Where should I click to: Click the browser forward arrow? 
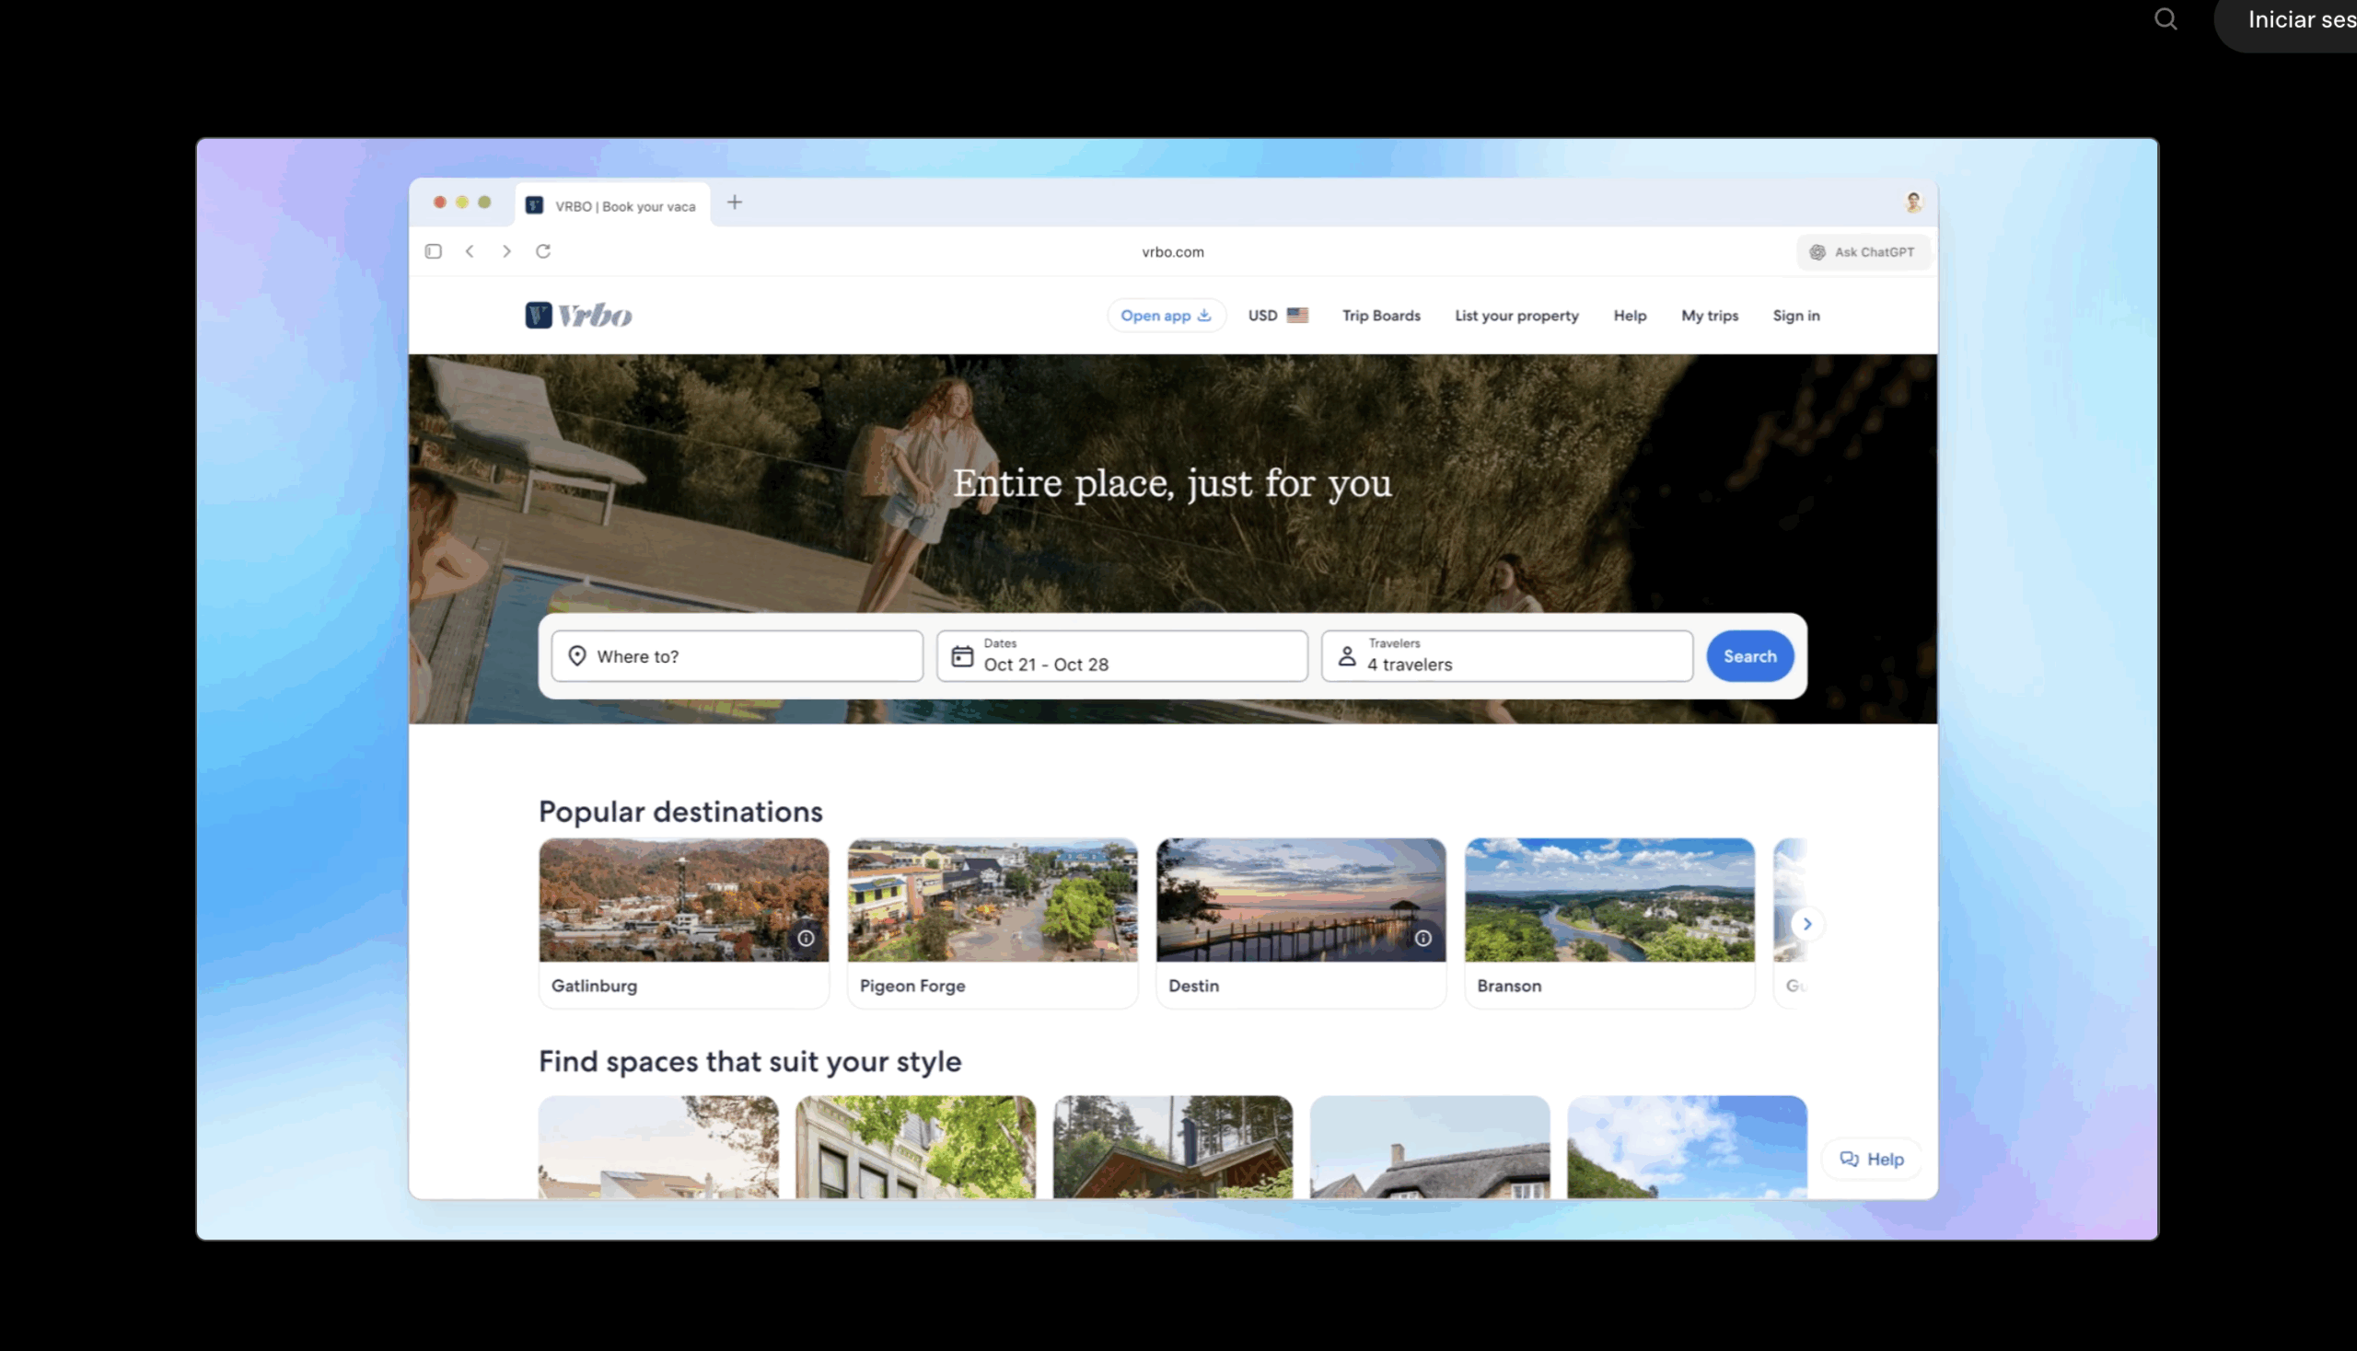pos(506,251)
